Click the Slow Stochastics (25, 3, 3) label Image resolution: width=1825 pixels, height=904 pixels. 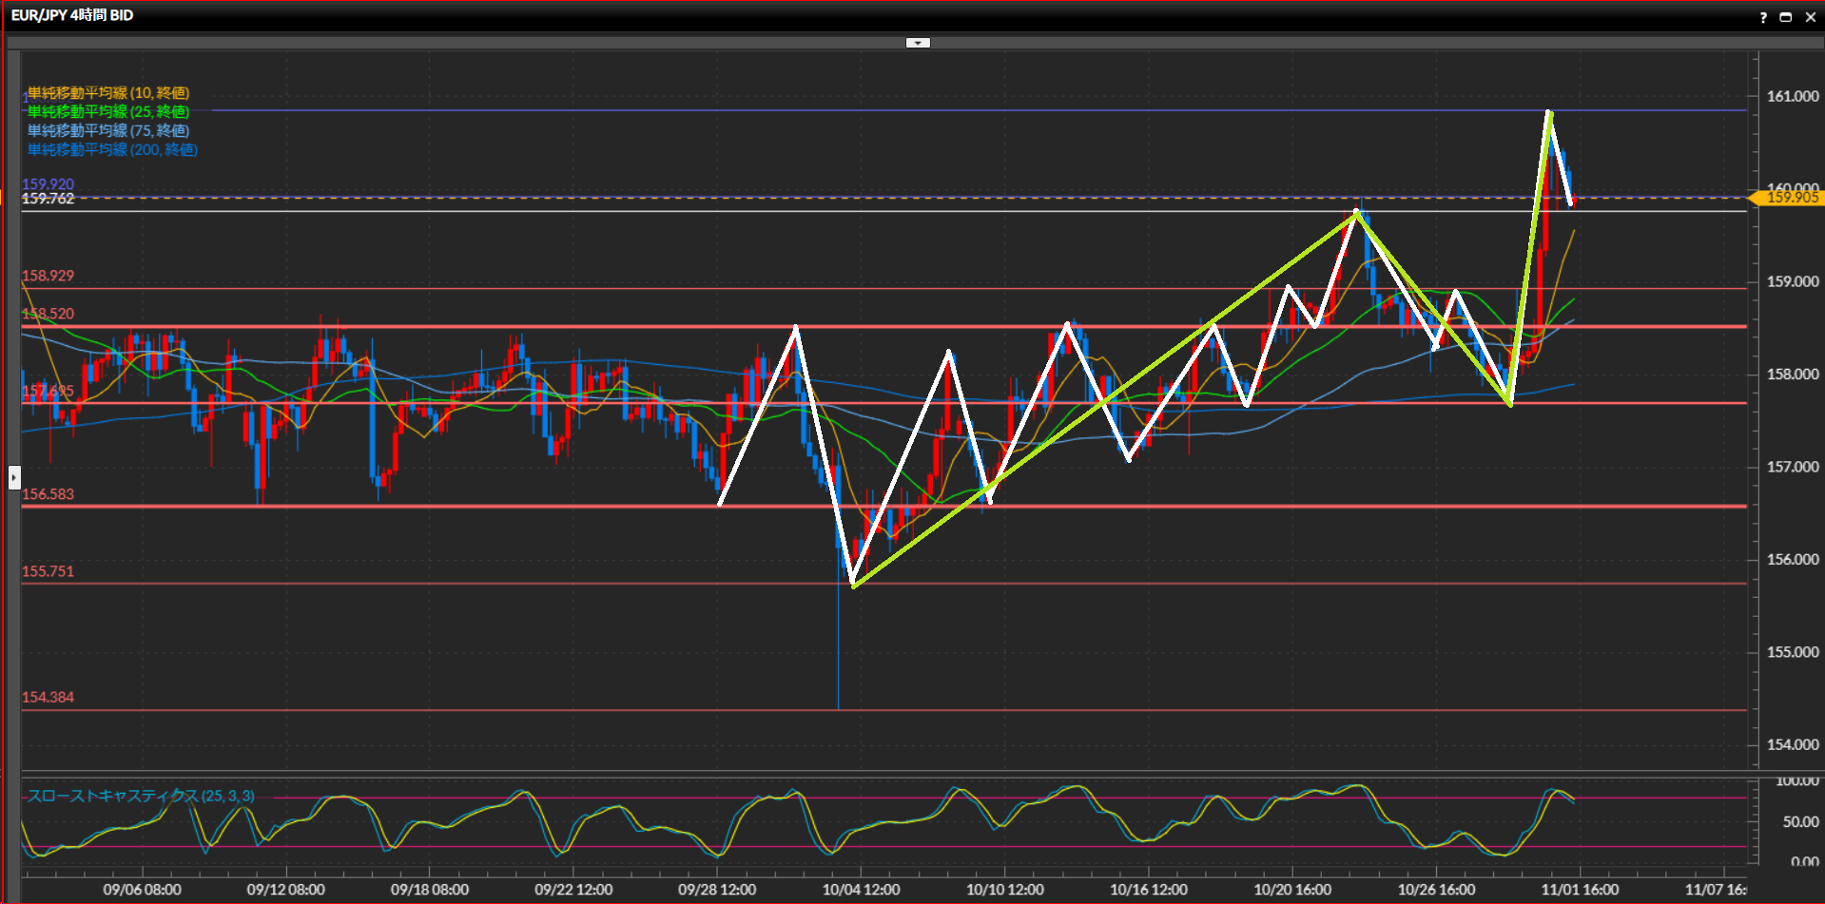141,797
